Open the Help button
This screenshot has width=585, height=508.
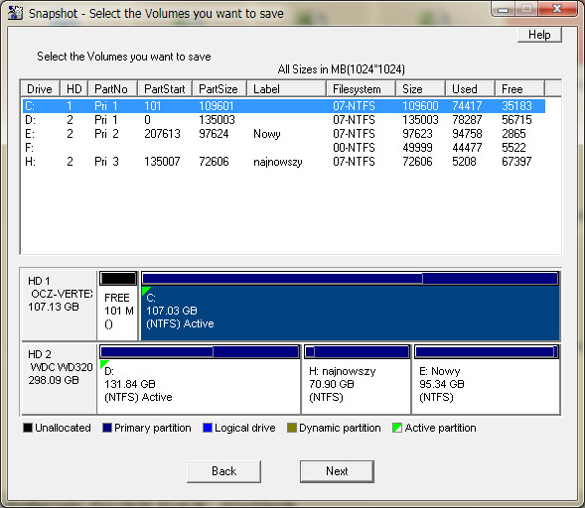click(x=539, y=35)
